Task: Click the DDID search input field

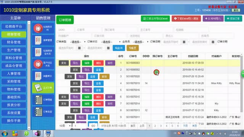Action: click(x=65, y=30)
